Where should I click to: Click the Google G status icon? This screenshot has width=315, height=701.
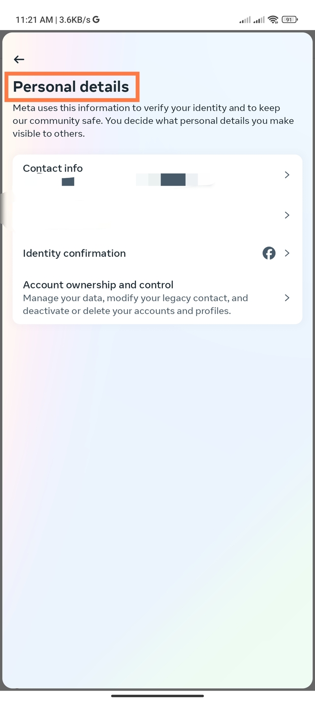click(x=96, y=20)
